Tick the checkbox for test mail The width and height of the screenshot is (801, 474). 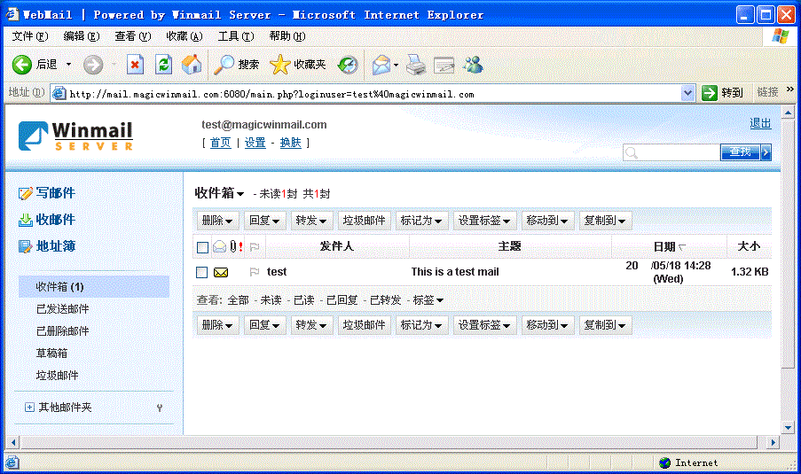[x=201, y=273]
